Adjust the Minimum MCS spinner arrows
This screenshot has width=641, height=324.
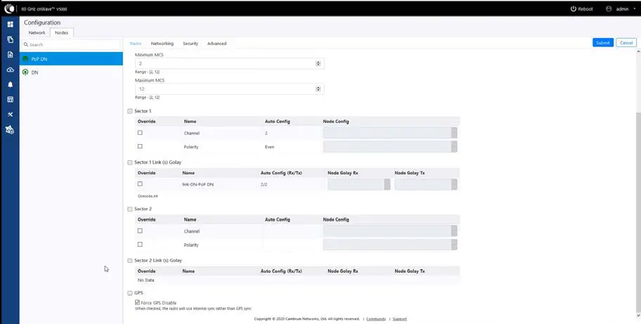coord(318,63)
